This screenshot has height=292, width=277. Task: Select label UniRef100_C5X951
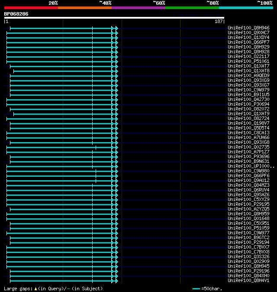pyautogui.click(x=248, y=224)
